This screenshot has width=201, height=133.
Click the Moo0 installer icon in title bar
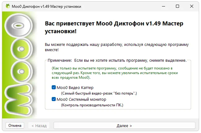8,6
